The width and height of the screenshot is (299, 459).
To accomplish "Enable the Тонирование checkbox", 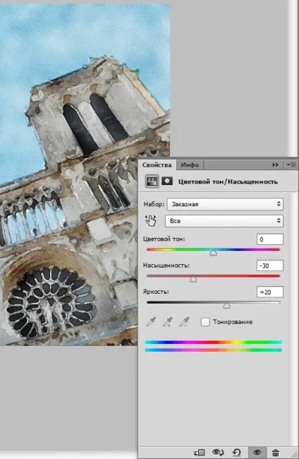I will point(205,322).
